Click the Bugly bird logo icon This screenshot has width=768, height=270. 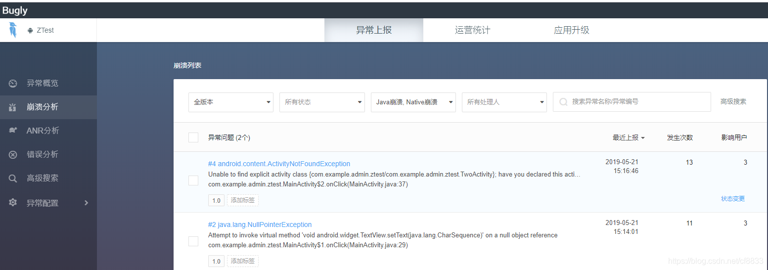pyautogui.click(x=13, y=30)
